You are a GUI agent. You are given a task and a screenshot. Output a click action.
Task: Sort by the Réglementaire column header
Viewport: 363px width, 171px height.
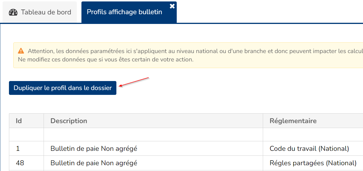293,121
